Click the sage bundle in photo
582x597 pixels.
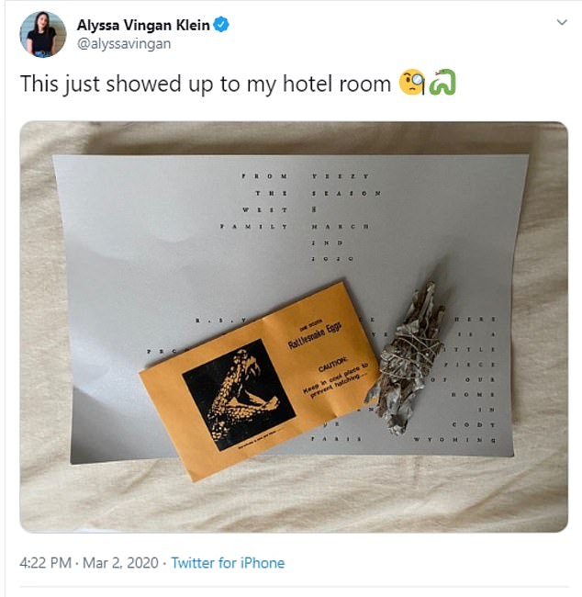[406, 358]
